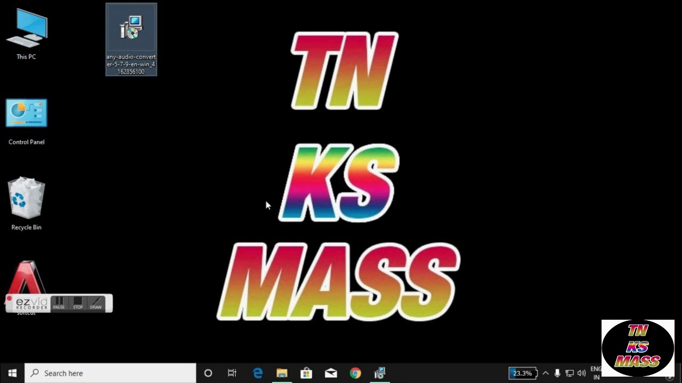This screenshot has width=682, height=383.
Task: Open the ezvid Draw tool
Action: coord(96,303)
